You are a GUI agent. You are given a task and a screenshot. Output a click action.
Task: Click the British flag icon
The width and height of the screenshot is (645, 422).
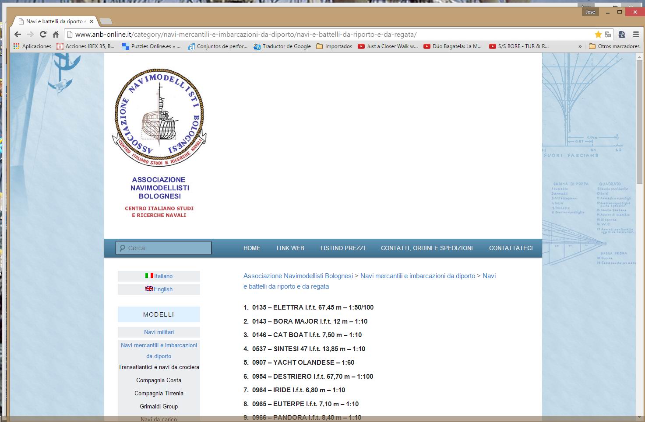click(149, 289)
